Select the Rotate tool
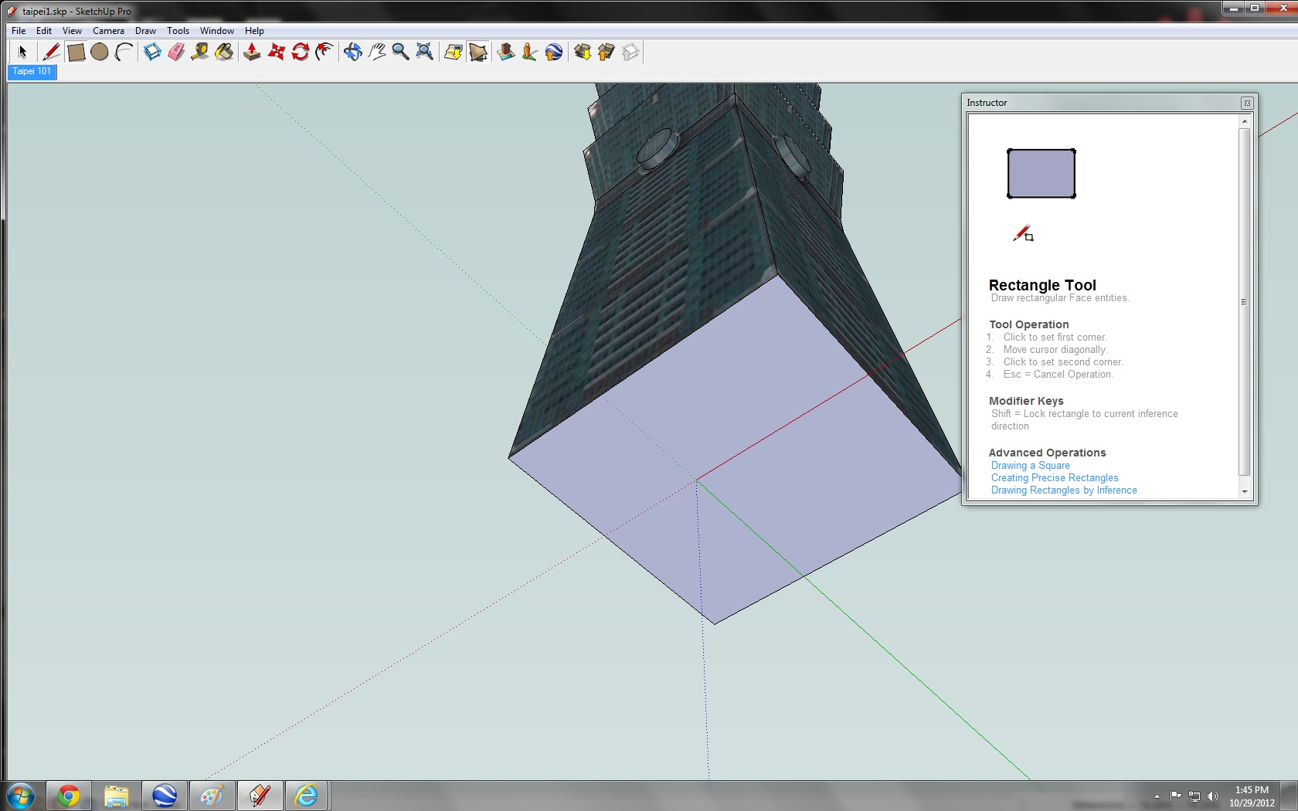The image size is (1298, 811). (301, 52)
